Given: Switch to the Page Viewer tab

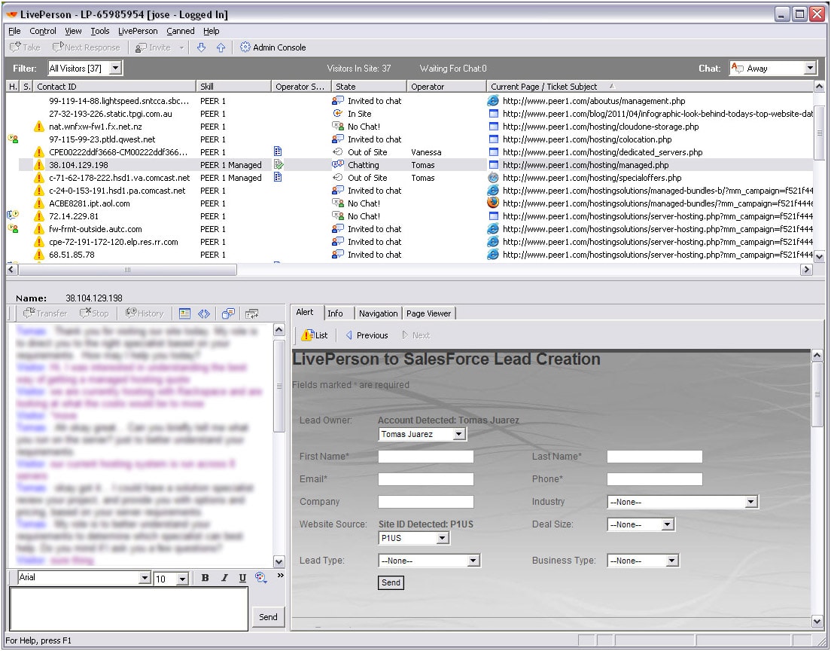Looking at the screenshot, I should point(428,313).
